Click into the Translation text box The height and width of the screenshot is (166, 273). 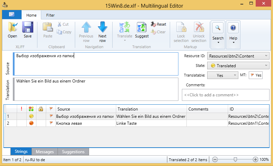click(x=96, y=89)
